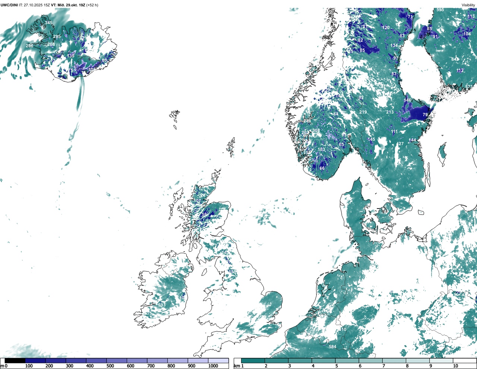
Task: Click the 'km' unit label on legend
Action: click(x=236, y=366)
